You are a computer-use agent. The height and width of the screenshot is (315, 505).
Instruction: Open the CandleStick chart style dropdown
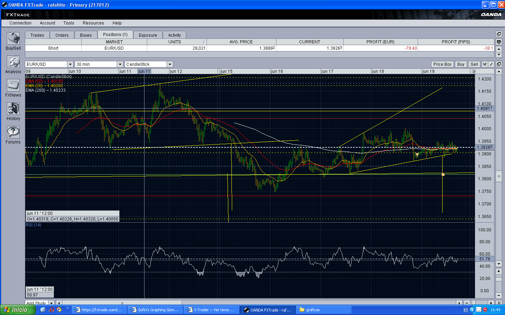click(x=170, y=64)
